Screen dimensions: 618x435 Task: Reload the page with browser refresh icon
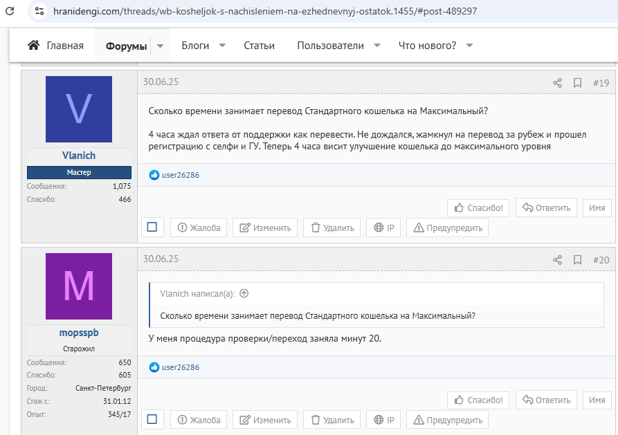pyautogui.click(x=10, y=12)
